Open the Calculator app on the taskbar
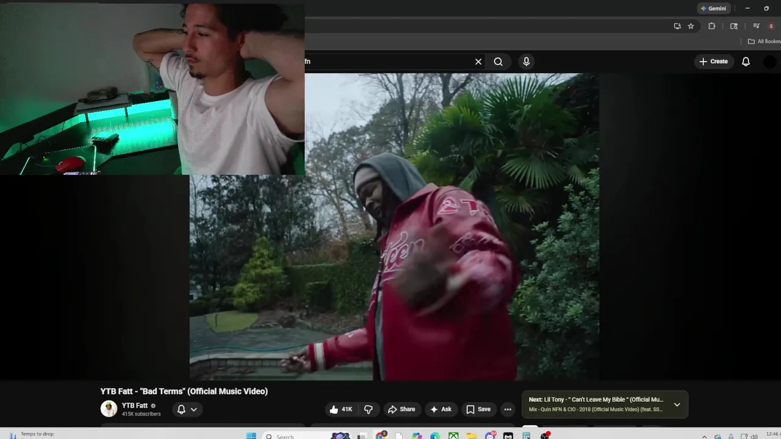The image size is (781, 439). tap(527, 436)
